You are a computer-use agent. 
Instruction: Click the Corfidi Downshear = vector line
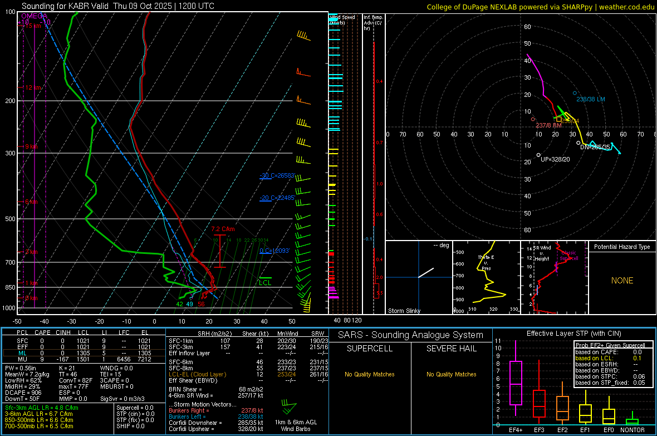point(216,423)
